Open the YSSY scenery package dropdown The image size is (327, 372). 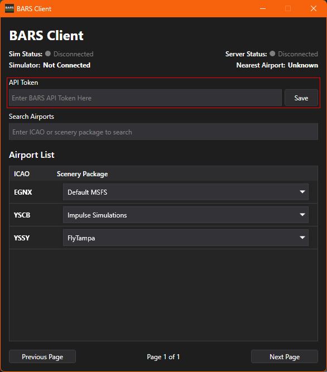point(186,238)
